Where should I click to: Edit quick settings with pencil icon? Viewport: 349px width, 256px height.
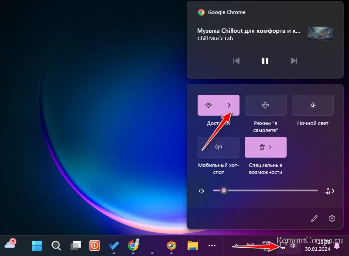[x=314, y=218]
